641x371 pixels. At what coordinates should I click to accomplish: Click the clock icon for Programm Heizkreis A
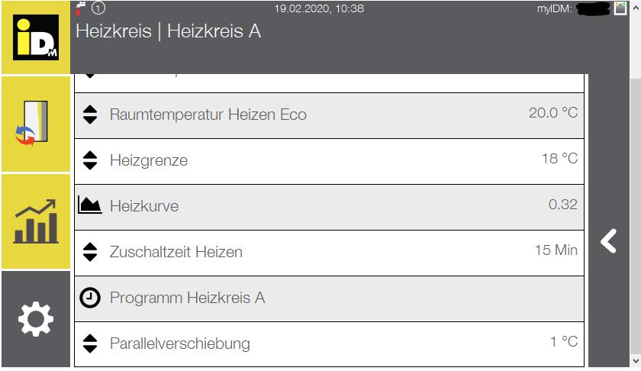(89, 298)
